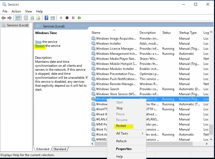Screen dimensions: 215x159
Task: Select the Windows Mobile Hotspot S... service
Action: coord(150,64)
